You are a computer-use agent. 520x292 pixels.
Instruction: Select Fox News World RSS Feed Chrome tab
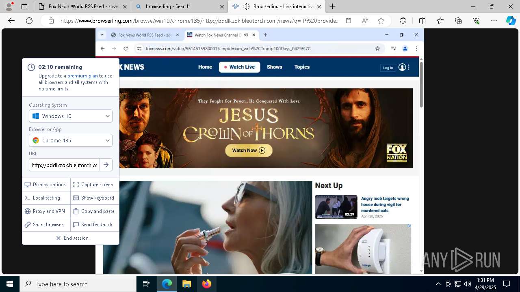click(x=145, y=35)
